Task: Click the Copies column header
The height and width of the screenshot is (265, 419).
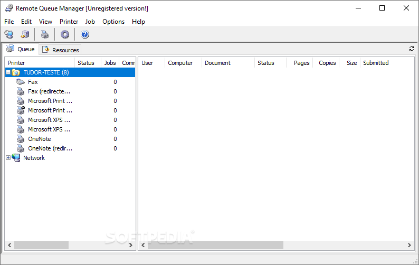Action: tap(326, 63)
